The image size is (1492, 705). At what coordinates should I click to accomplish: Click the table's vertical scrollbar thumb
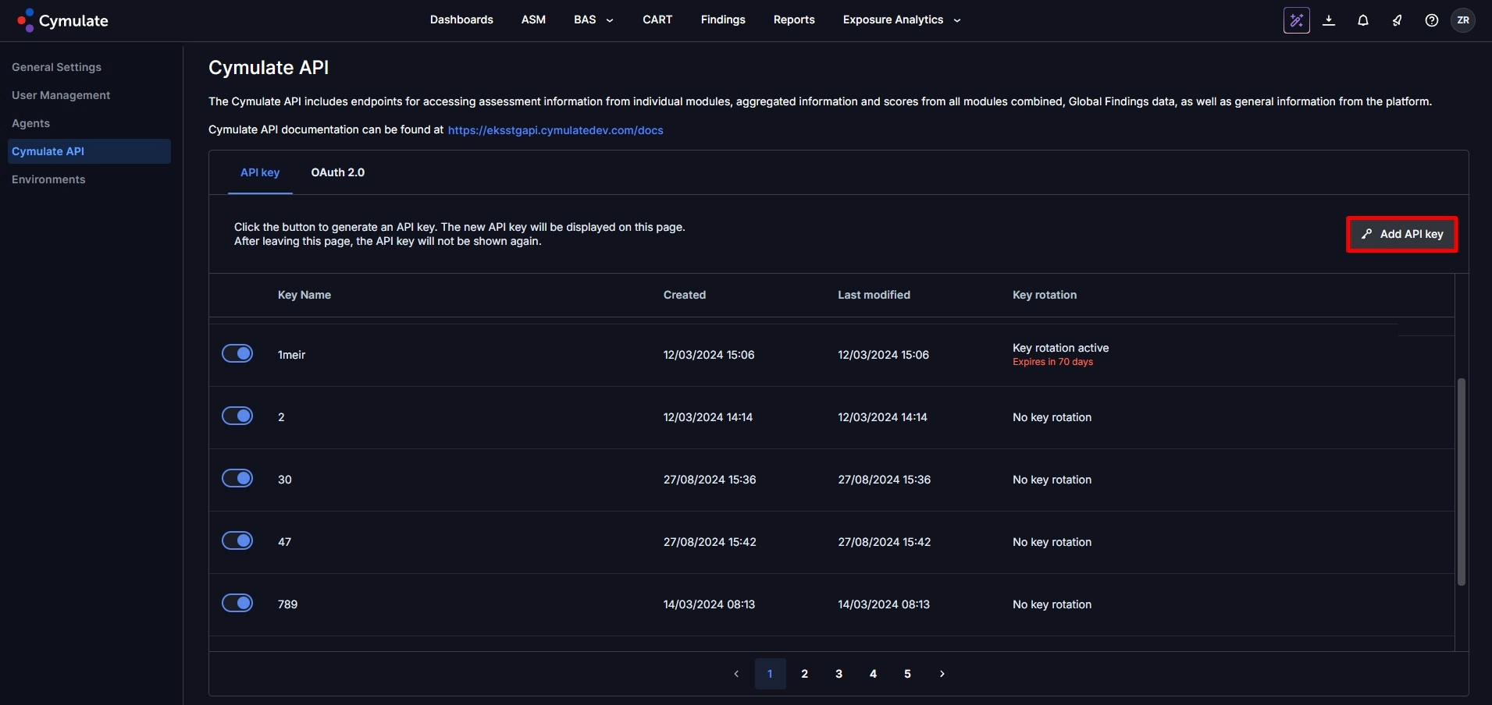(1462, 482)
